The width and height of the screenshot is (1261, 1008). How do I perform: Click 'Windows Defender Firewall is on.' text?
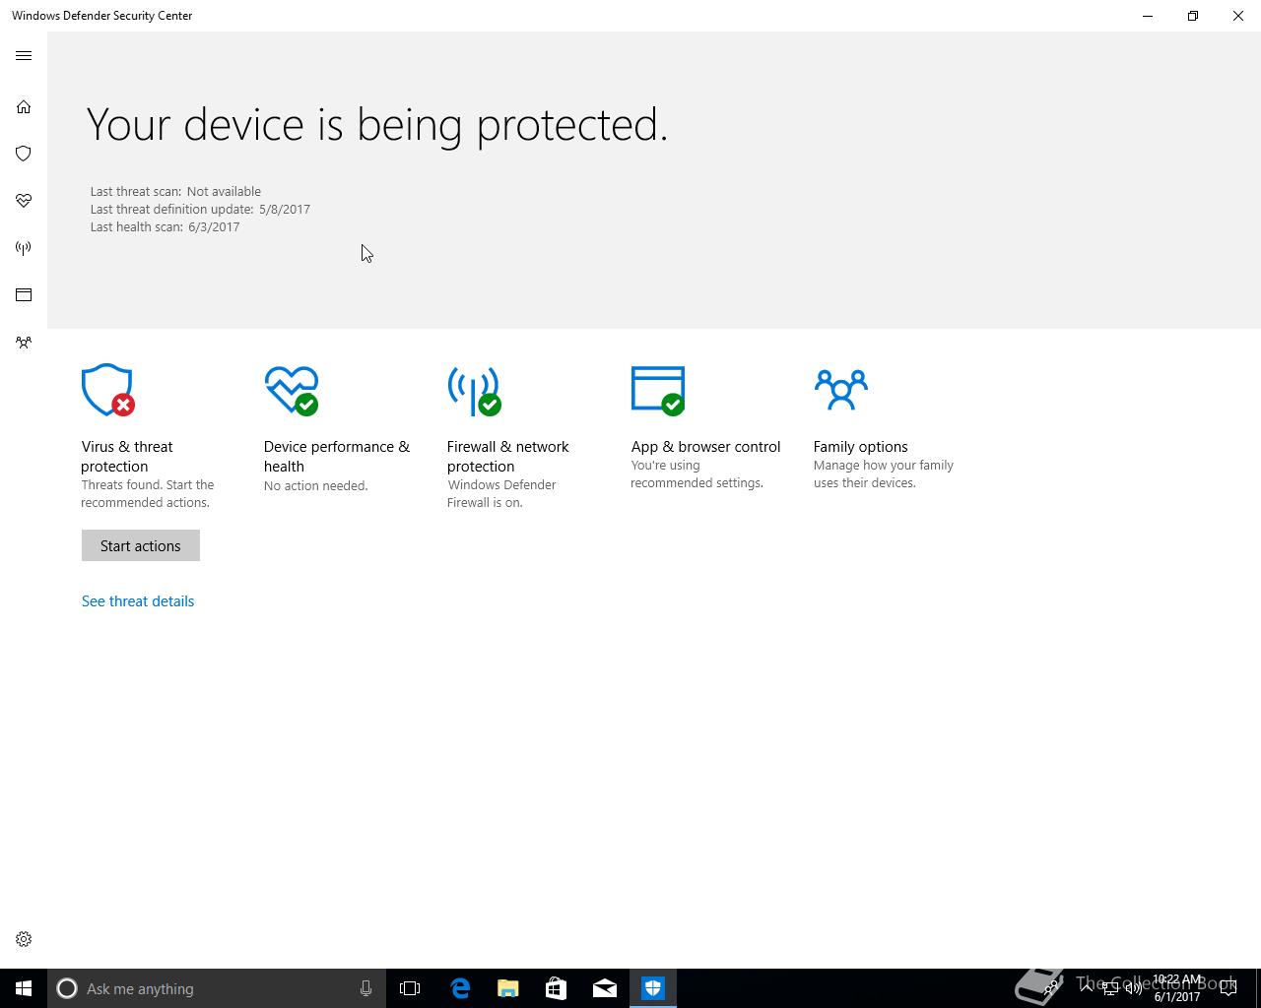[x=501, y=494]
